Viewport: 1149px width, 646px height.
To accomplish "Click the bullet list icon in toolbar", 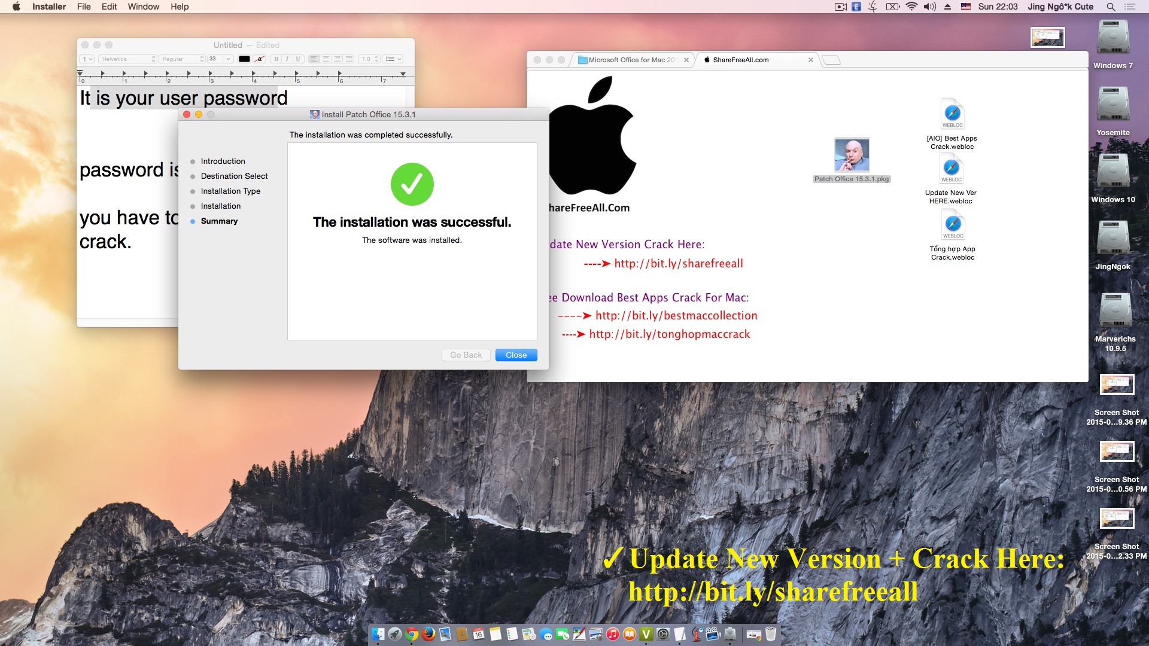I will coord(390,59).
